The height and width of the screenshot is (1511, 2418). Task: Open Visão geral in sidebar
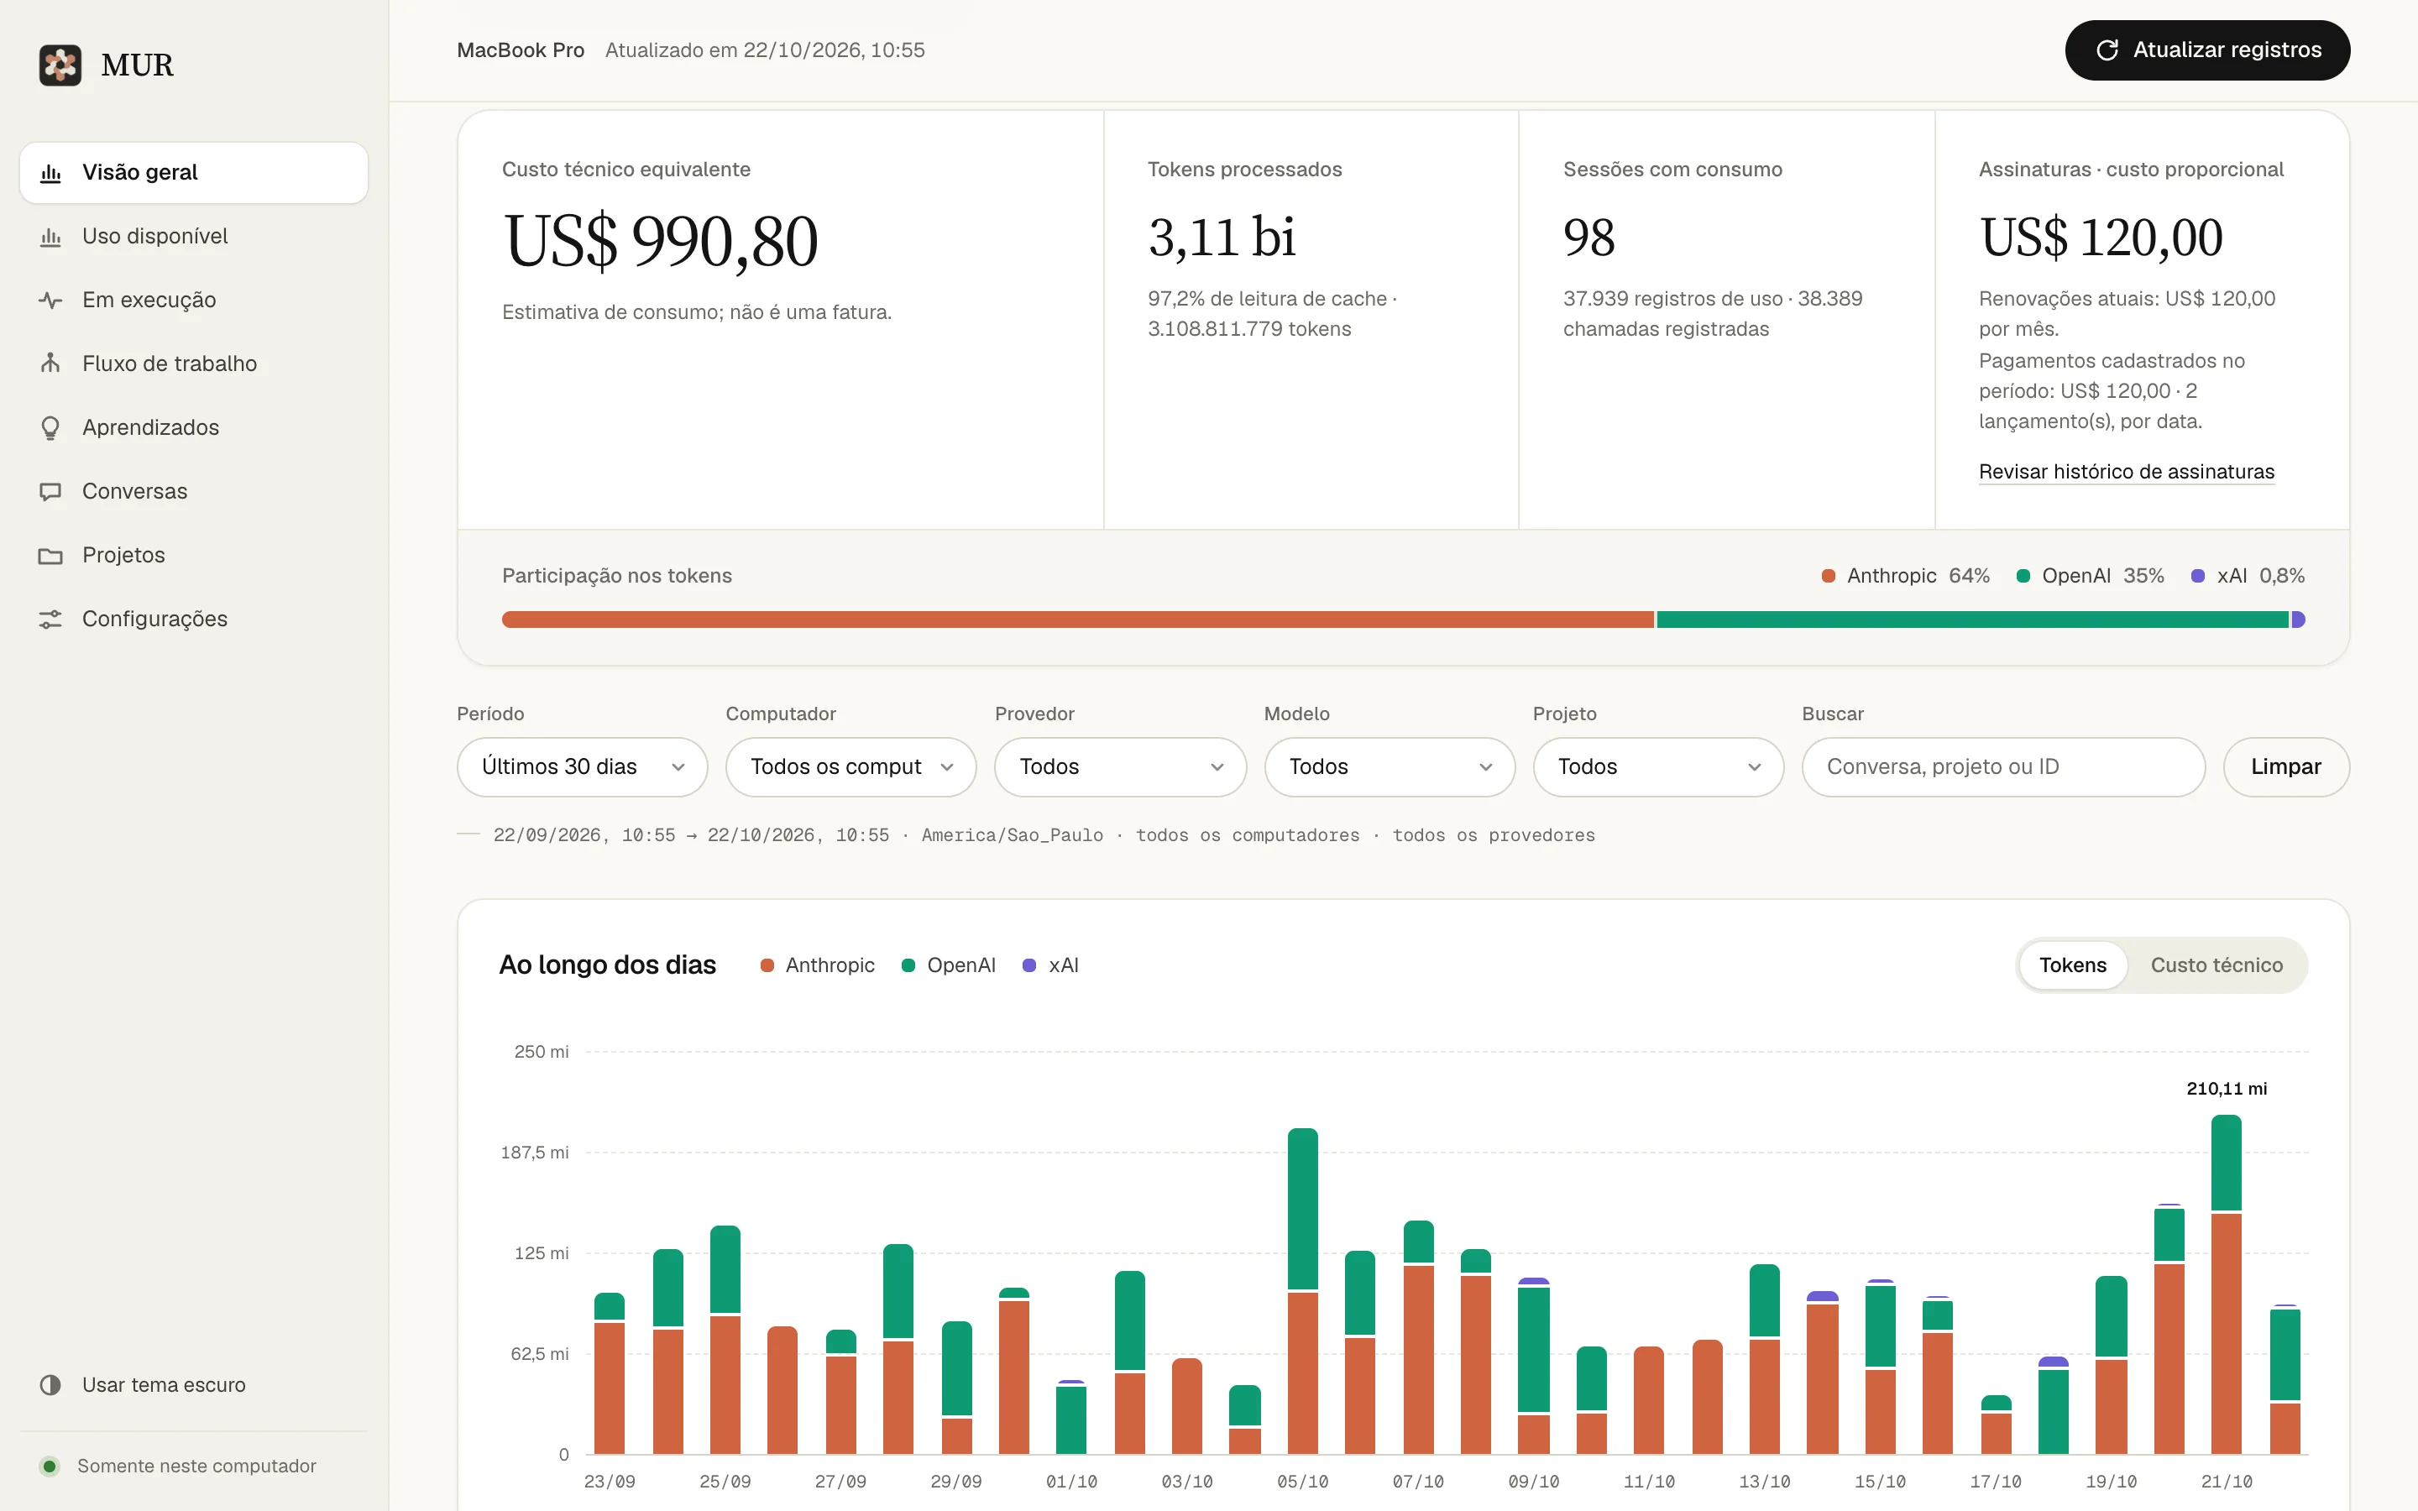pos(194,173)
